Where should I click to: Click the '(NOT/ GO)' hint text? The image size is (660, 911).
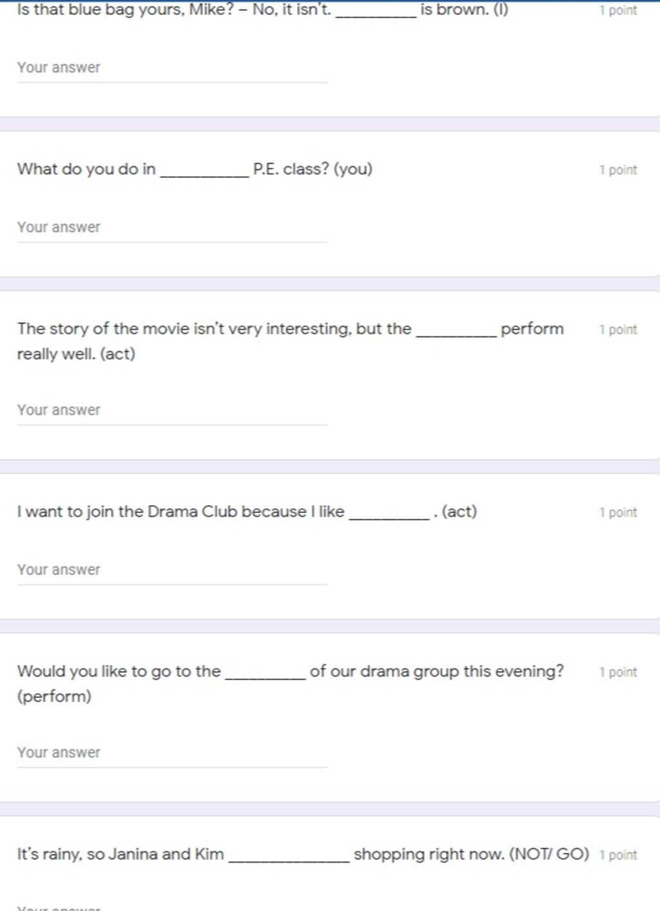tap(549, 854)
